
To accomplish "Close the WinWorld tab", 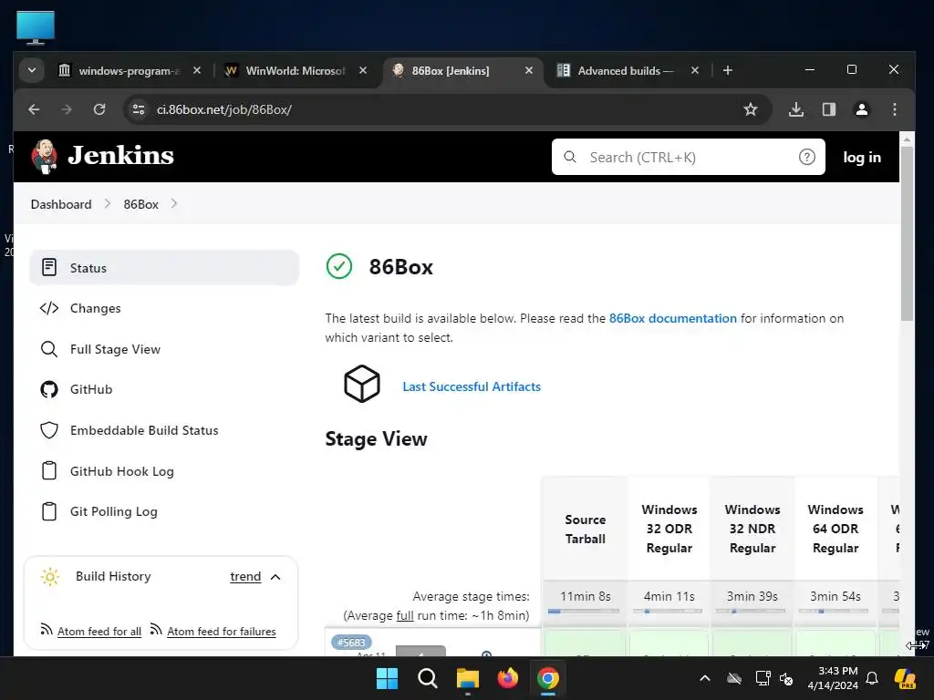I will 363,70.
